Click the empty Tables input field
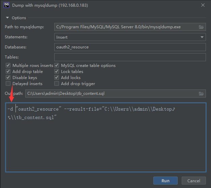 130,57
